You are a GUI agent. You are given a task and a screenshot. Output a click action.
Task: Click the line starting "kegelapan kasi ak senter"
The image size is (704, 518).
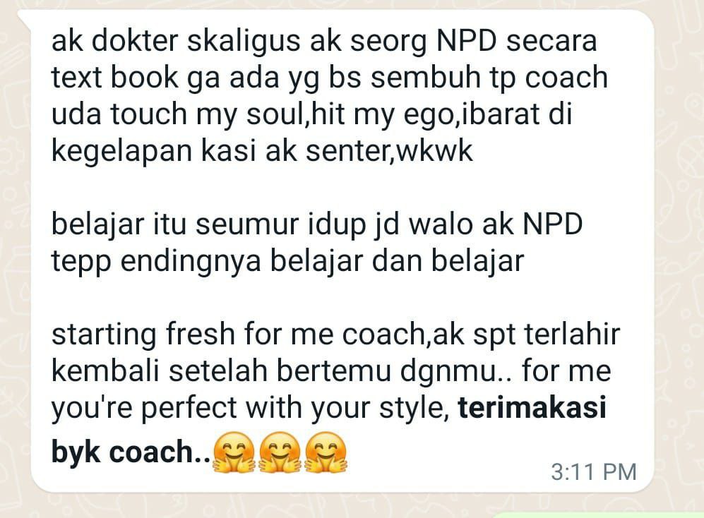tap(262, 151)
